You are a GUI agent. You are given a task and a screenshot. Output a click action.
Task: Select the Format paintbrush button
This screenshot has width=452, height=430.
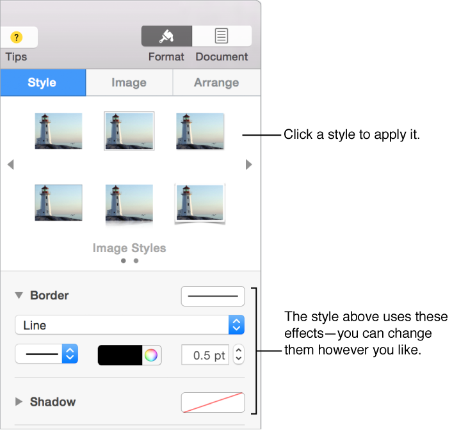pos(166,36)
